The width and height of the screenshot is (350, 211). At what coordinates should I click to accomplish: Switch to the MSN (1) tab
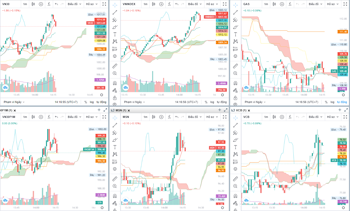tap(121, 110)
